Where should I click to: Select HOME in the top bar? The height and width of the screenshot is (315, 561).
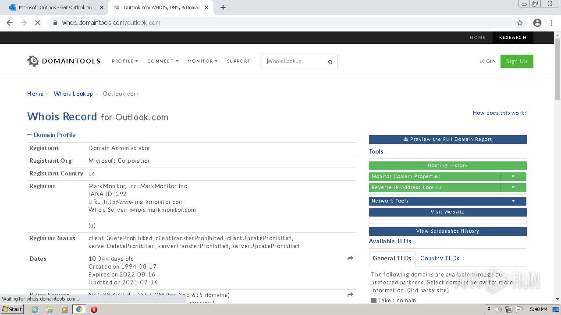[x=478, y=38]
